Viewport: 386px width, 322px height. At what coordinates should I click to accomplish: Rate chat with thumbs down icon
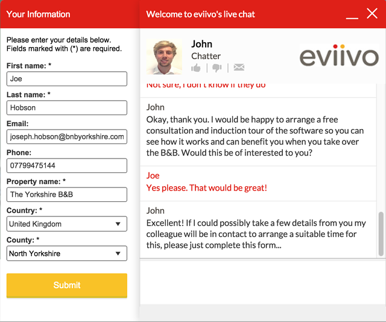point(217,68)
